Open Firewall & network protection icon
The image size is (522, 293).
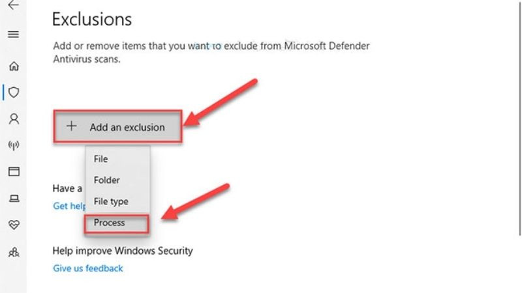tap(13, 145)
